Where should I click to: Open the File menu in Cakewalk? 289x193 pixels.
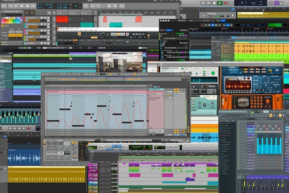[x=60, y=30]
